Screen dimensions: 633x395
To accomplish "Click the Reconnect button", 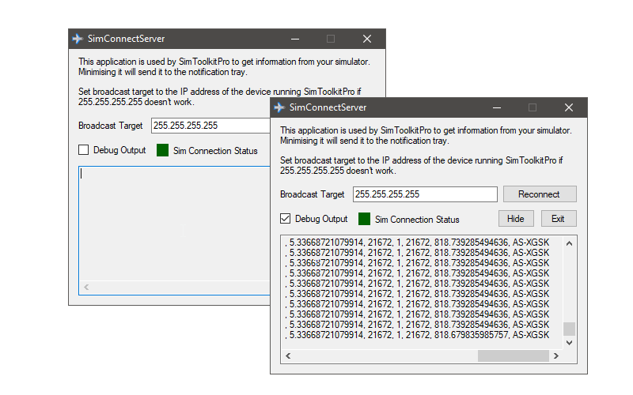I will click(540, 194).
